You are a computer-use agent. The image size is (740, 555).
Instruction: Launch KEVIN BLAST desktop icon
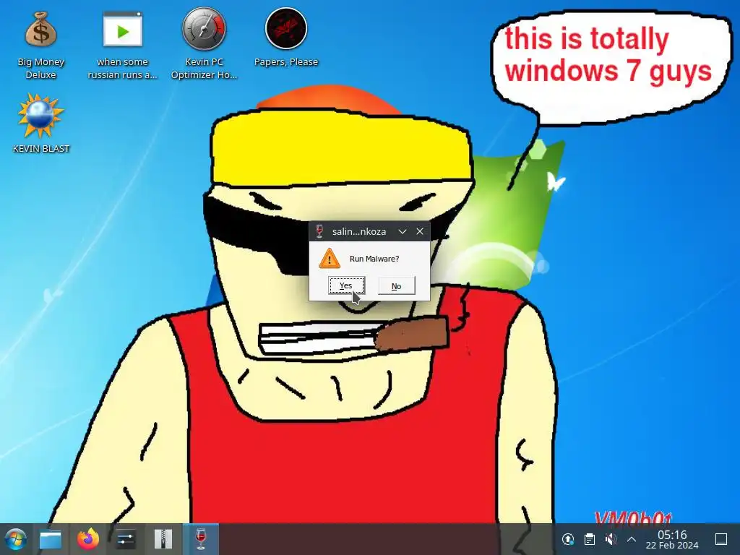pyautogui.click(x=40, y=124)
